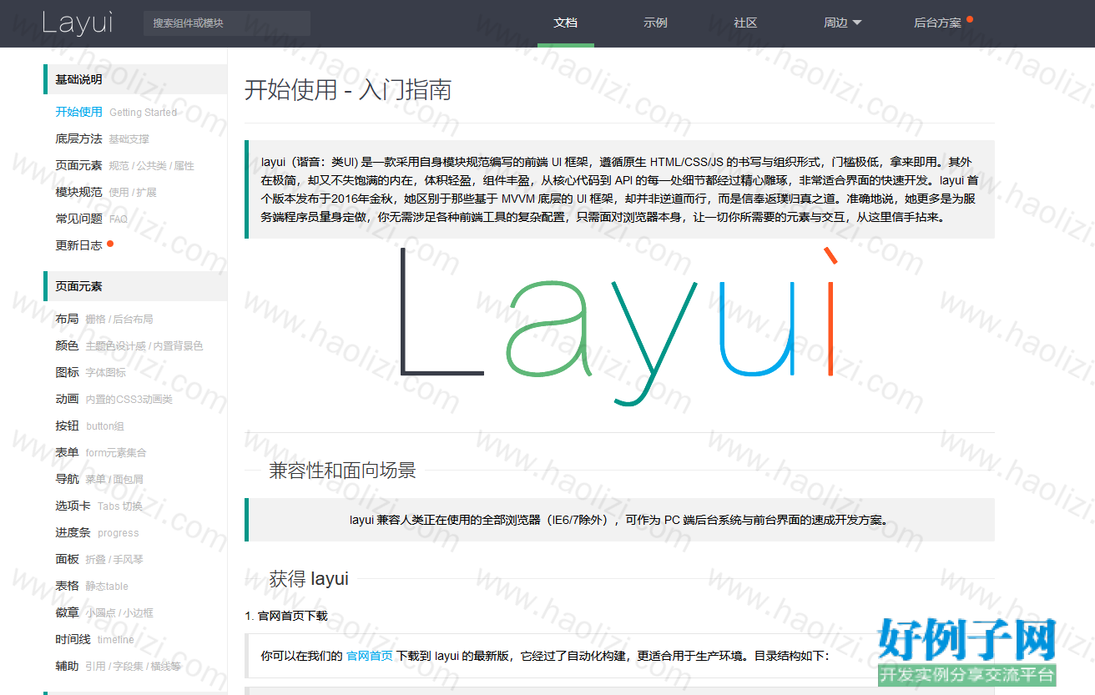Open 页面元素 规范/公共类/属性 sidebar link
The height and width of the screenshot is (695, 1095).
[124, 165]
